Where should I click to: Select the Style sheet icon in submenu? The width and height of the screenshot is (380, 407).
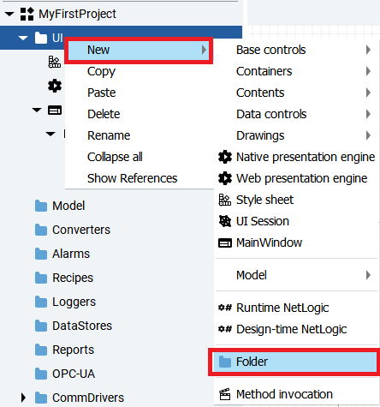(225, 200)
